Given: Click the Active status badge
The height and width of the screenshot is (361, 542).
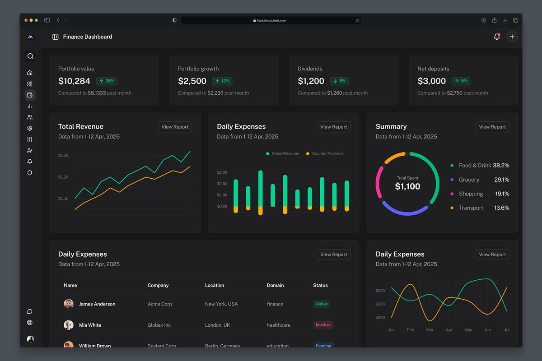Looking at the screenshot, I should point(322,304).
